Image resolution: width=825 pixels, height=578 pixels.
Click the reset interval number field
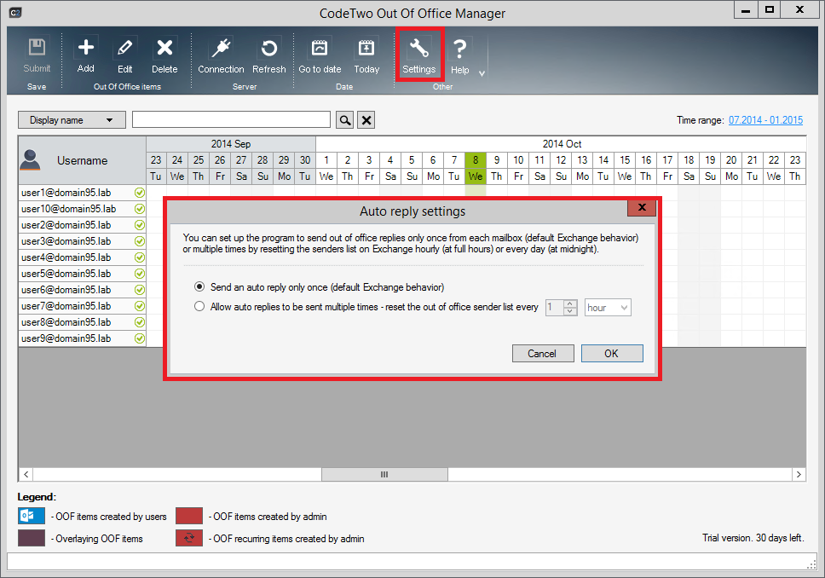[555, 308]
